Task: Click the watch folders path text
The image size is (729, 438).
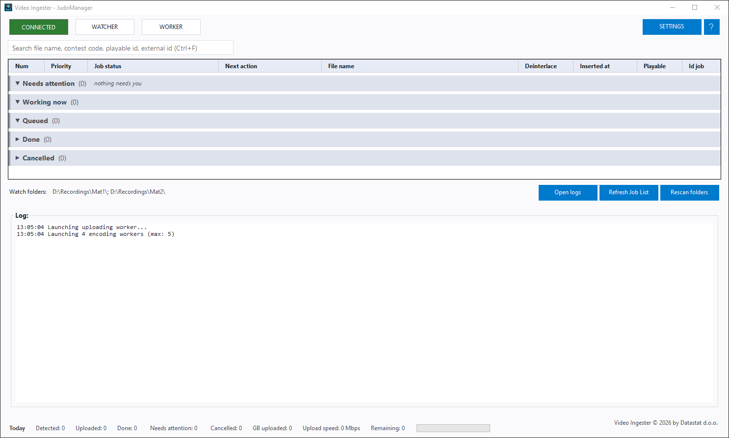Action: coord(109,192)
